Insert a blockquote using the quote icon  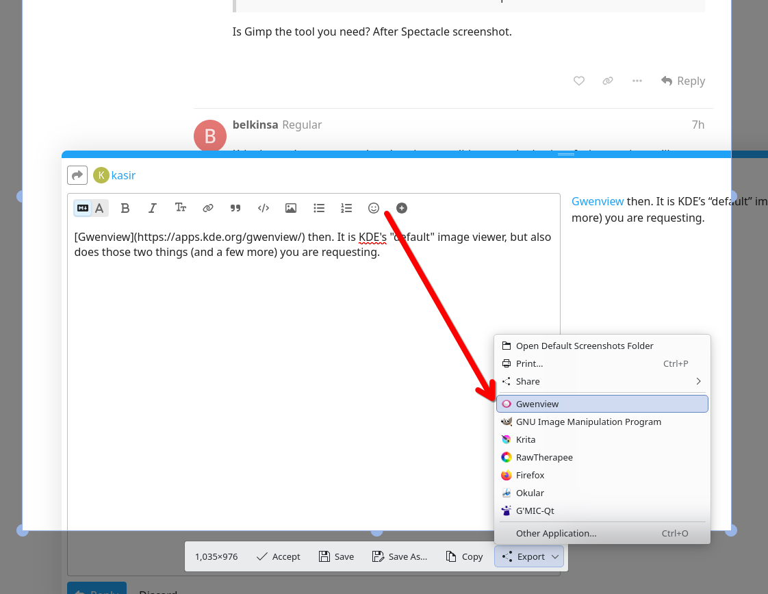tap(235, 208)
